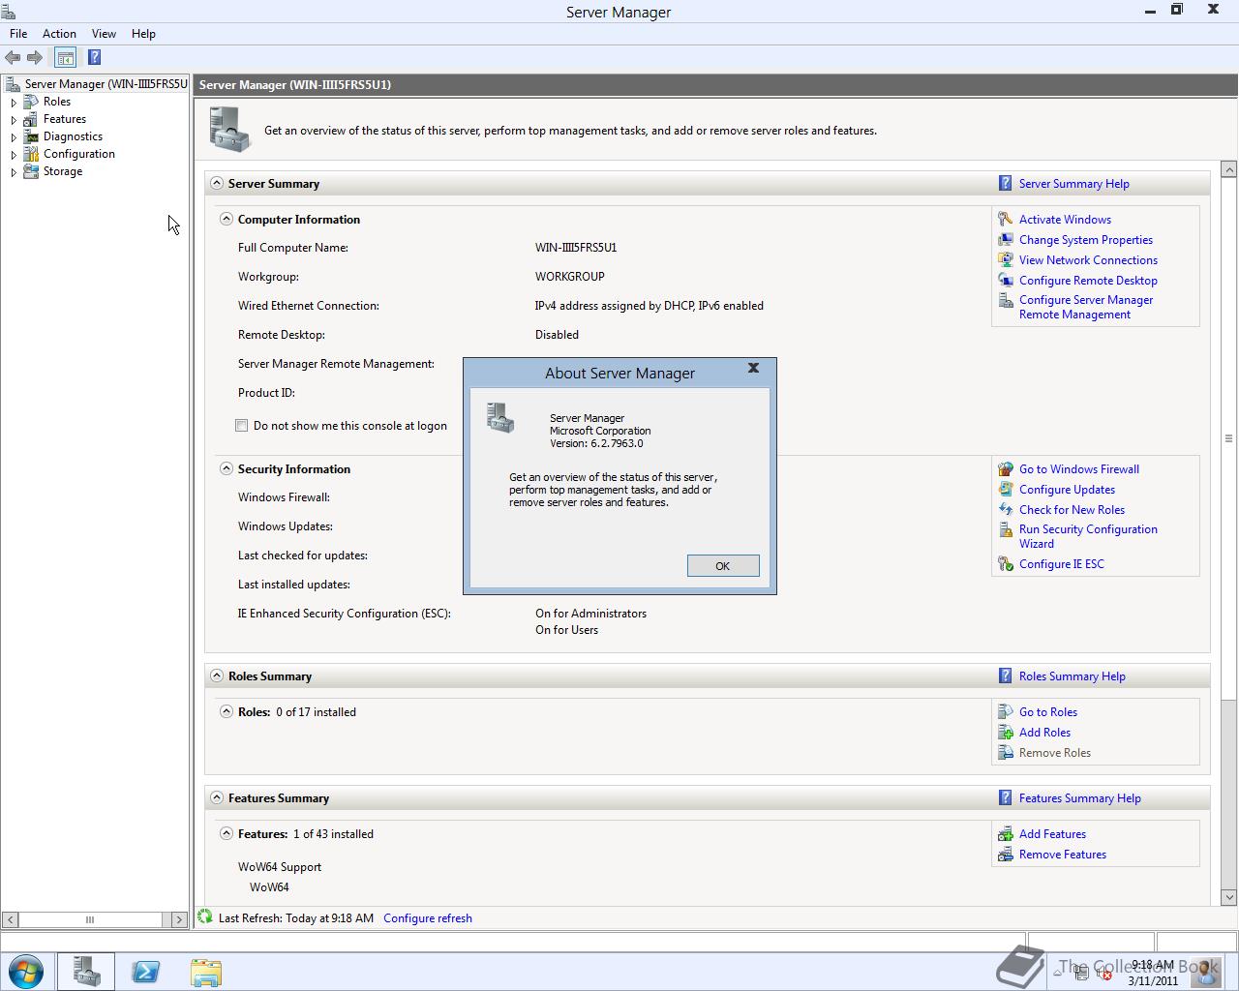Click the Add Features icon
Viewport: 1239px width, 991px height.
pyautogui.click(x=1006, y=834)
